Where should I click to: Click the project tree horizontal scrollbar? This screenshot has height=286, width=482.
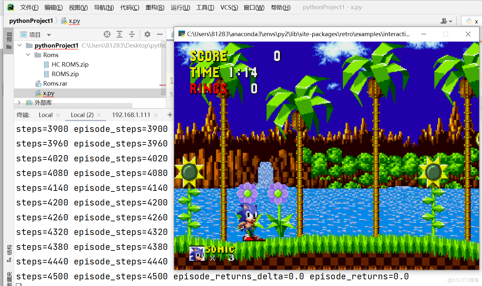[73, 105]
